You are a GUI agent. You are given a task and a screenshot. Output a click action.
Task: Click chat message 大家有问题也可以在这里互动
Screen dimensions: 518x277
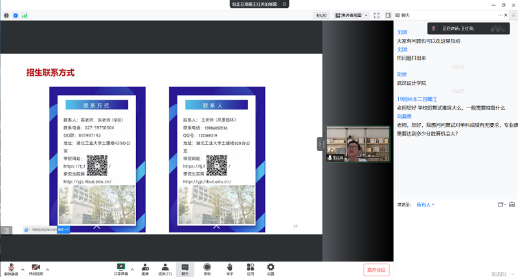[x=429, y=41]
